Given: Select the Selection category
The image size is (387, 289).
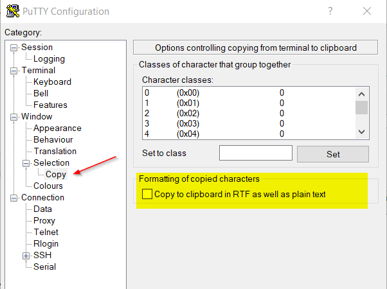Looking at the screenshot, I should pos(51,162).
